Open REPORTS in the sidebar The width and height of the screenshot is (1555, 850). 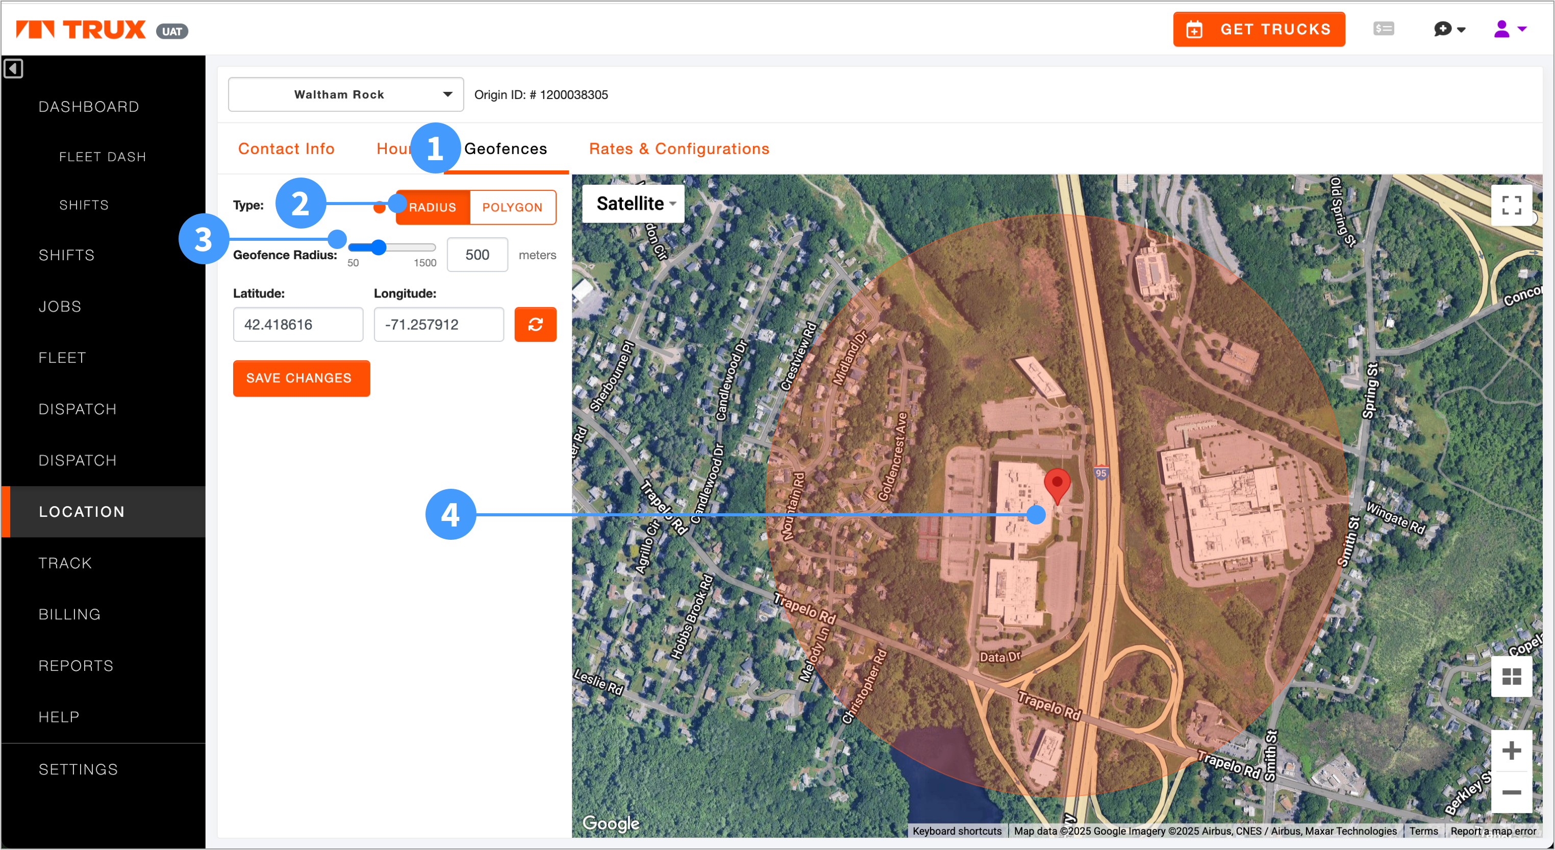pos(76,666)
